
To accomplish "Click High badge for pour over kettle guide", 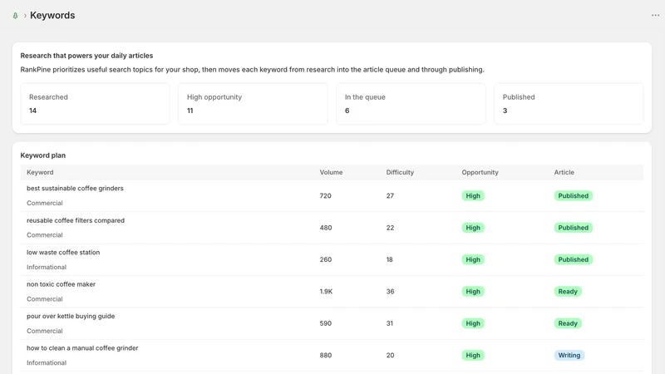I will pyautogui.click(x=473, y=323).
